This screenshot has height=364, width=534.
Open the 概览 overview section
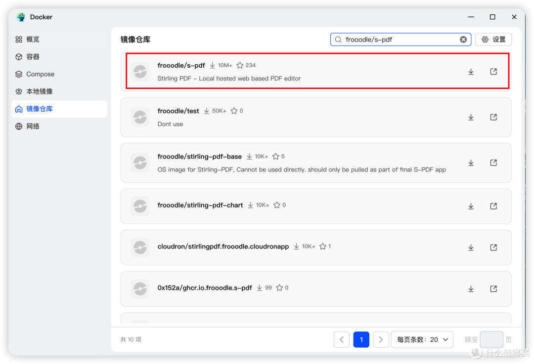pyautogui.click(x=59, y=40)
